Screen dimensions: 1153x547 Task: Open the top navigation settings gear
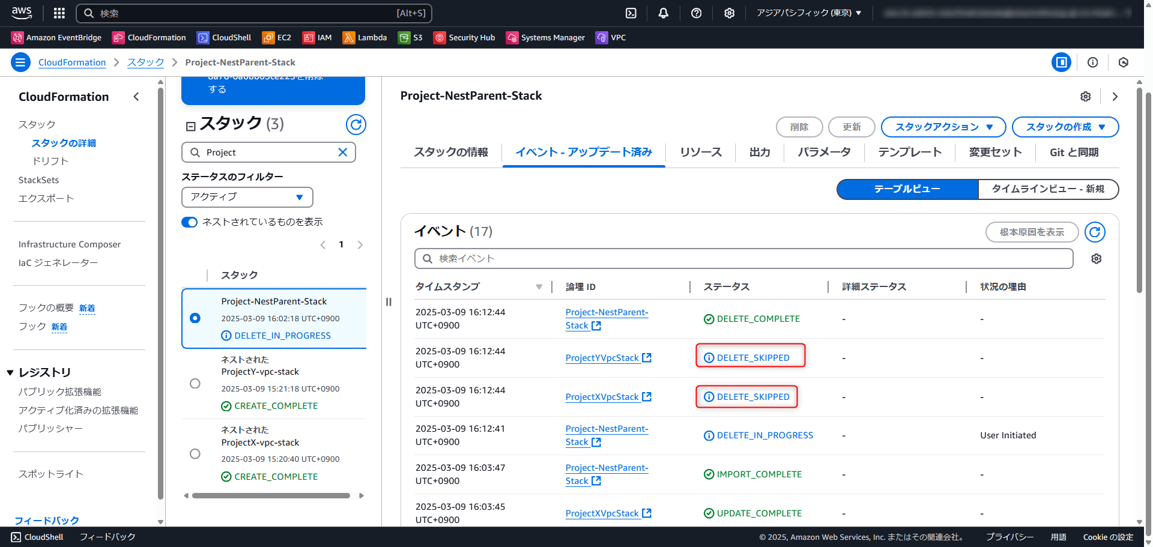coord(729,13)
